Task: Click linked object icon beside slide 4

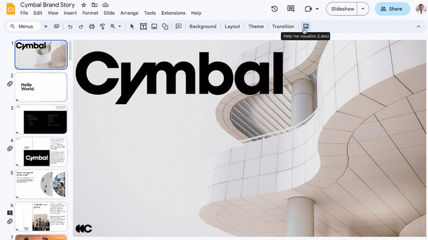Action: (10, 148)
